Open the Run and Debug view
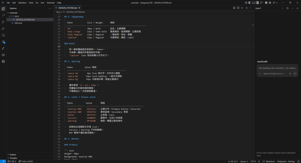The height and width of the screenshot is (163, 301). tap(3, 28)
